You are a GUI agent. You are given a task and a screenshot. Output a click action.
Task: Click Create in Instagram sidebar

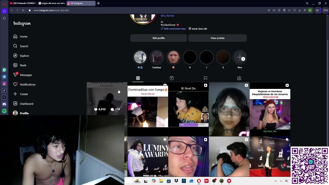click(21, 94)
